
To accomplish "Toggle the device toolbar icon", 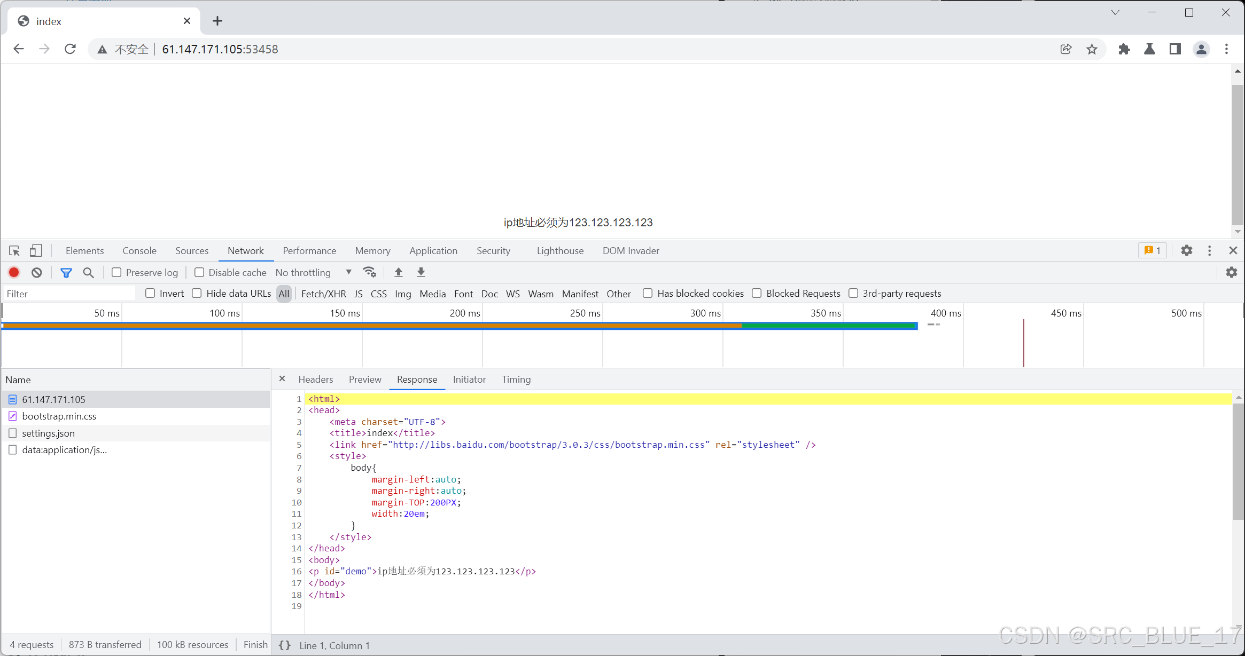I will pos(35,250).
